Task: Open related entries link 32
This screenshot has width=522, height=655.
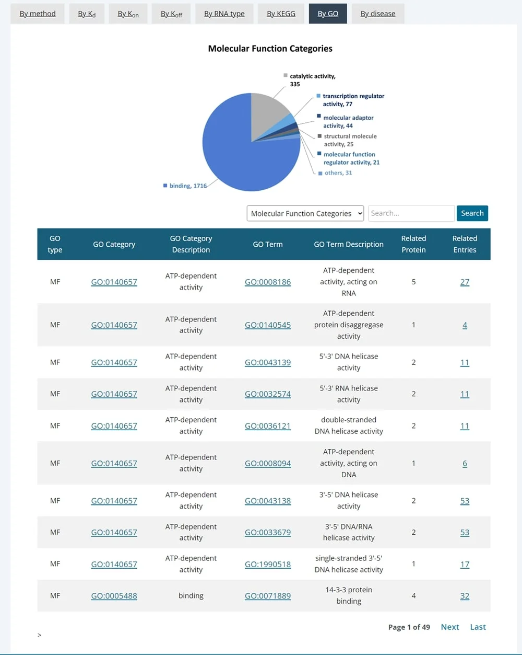Action: [x=465, y=595]
